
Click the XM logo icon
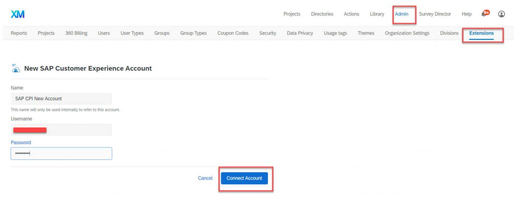coord(18,14)
